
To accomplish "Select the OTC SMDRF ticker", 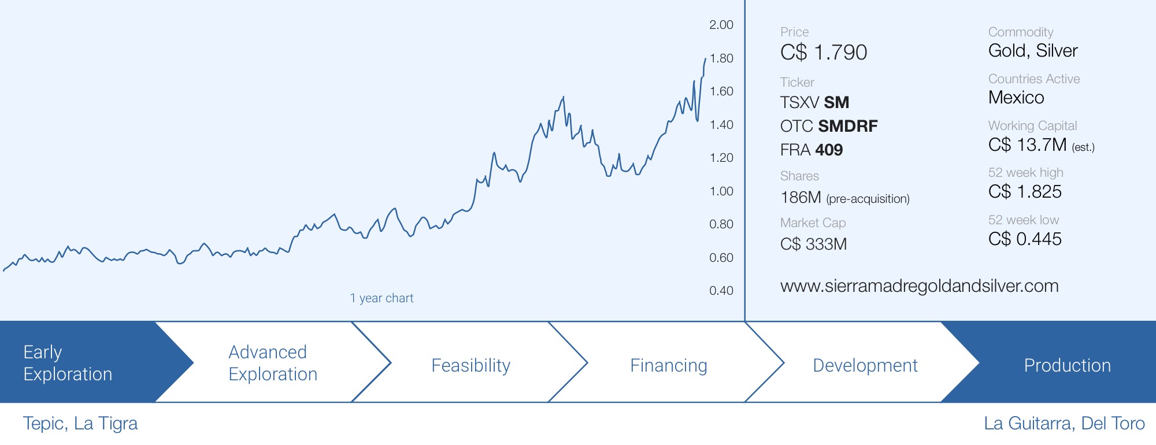I will 829,126.
